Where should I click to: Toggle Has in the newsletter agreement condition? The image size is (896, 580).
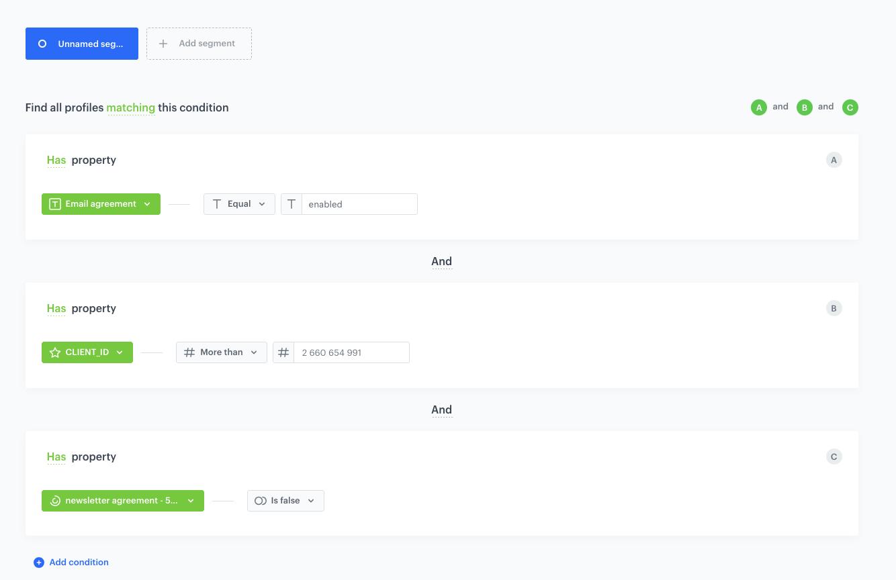tap(56, 456)
